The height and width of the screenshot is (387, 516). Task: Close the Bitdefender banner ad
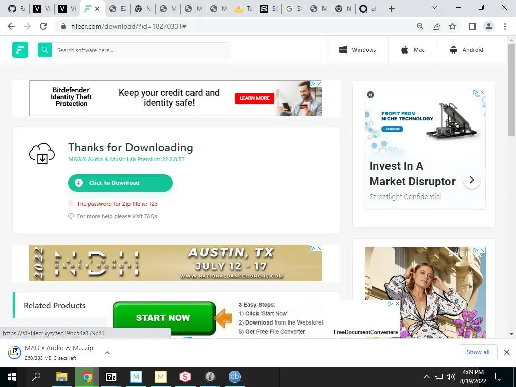(319, 84)
